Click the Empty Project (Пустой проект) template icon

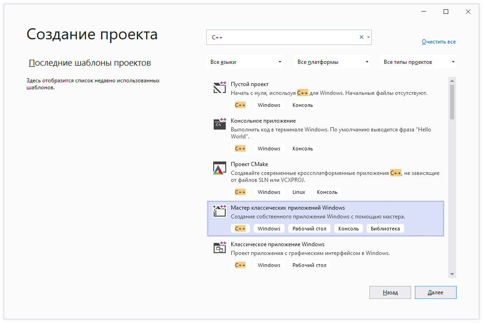tap(219, 87)
